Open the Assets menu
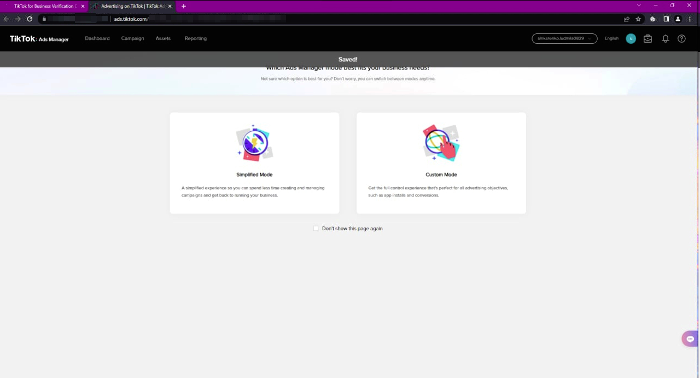The image size is (700, 378). (163, 38)
